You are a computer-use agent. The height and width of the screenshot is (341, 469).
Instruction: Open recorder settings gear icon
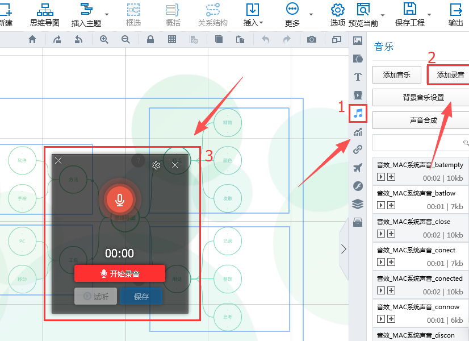click(x=157, y=165)
